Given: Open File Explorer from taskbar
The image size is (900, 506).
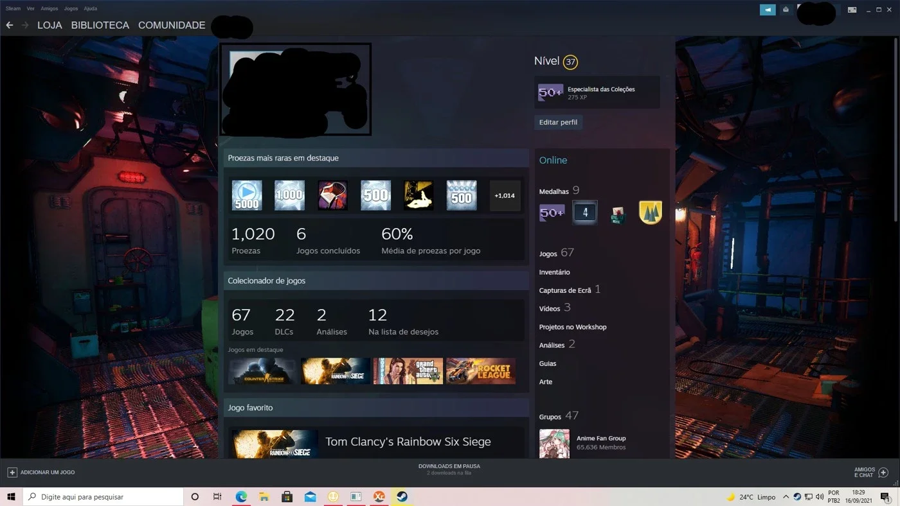Looking at the screenshot, I should click(264, 496).
